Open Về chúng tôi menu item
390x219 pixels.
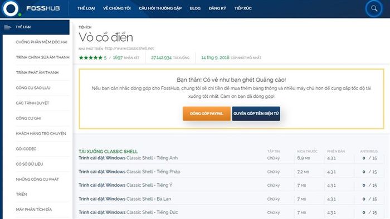[117, 8]
